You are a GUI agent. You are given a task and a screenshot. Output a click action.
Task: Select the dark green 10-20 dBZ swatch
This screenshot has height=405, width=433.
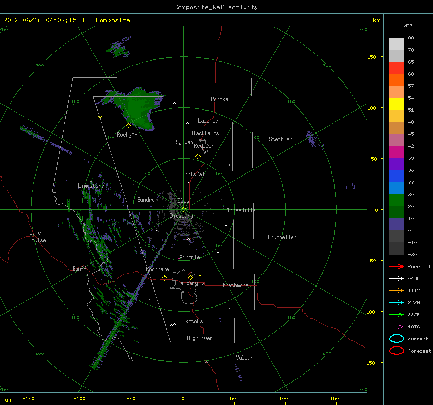pyautogui.click(x=396, y=212)
